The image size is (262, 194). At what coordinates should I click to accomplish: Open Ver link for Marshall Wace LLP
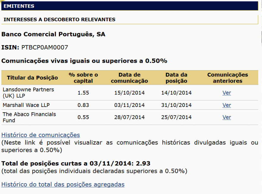pyautogui.click(x=227, y=105)
